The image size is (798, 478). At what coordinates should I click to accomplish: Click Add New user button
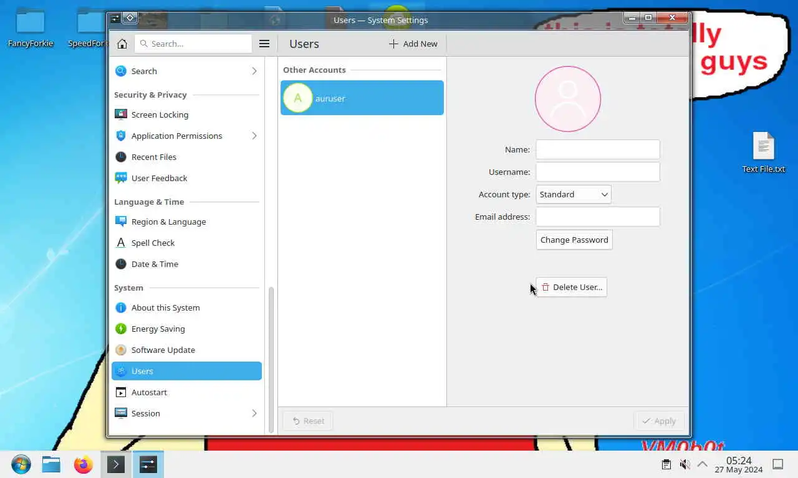[413, 44]
